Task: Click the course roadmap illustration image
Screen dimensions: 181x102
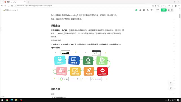Action: [82, 66]
